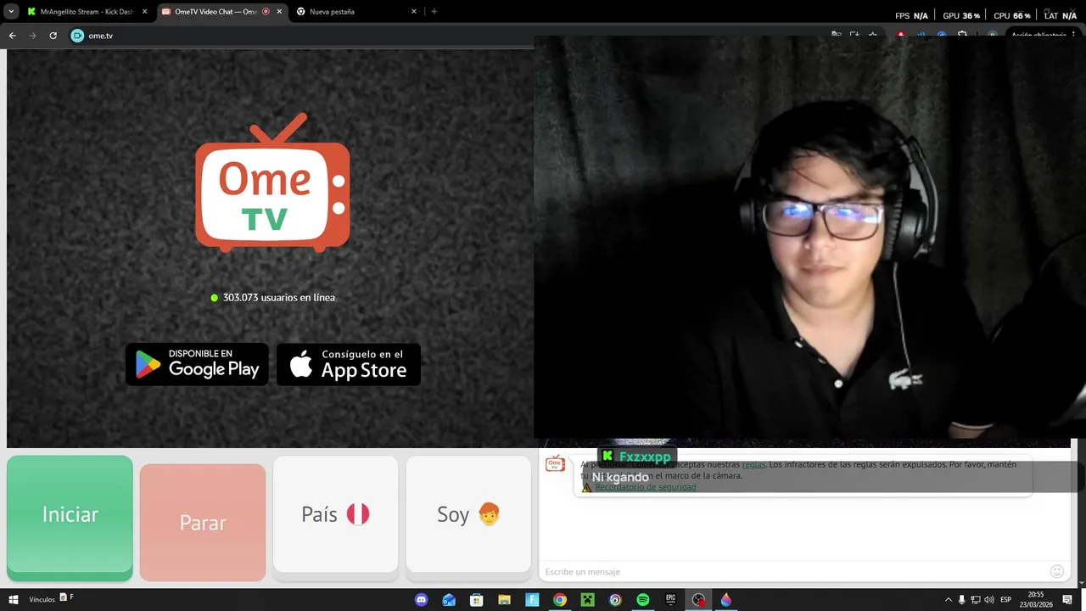1086x611 pixels.
Task: Click the OmeTV chat avatar icon
Action: point(556,463)
